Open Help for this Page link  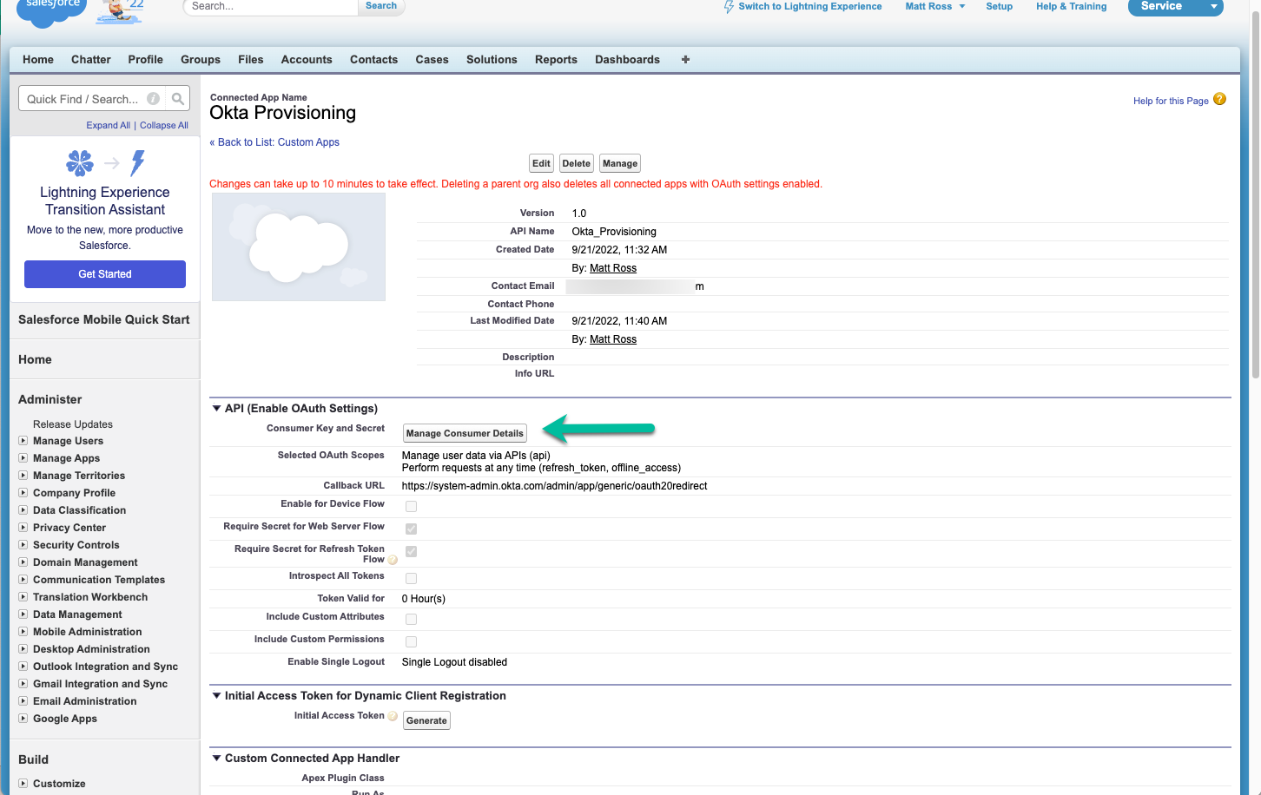click(1171, 101)
